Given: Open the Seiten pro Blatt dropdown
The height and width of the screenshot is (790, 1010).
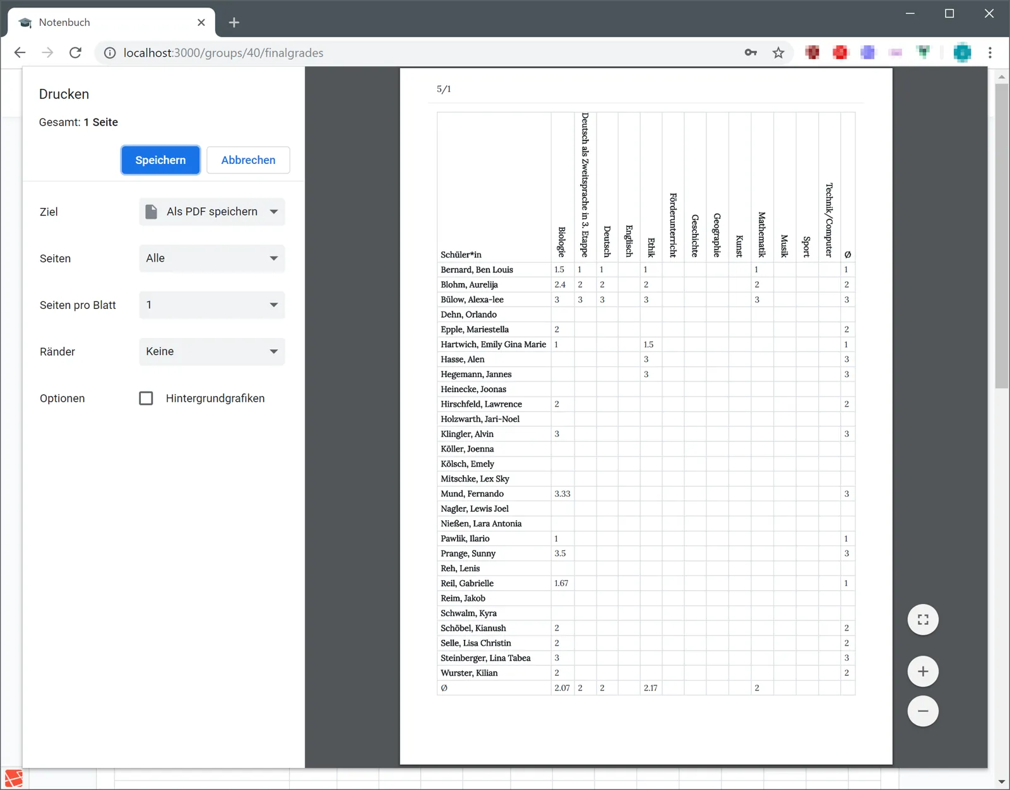Looking at the screenshot, I should pos(212,305).
